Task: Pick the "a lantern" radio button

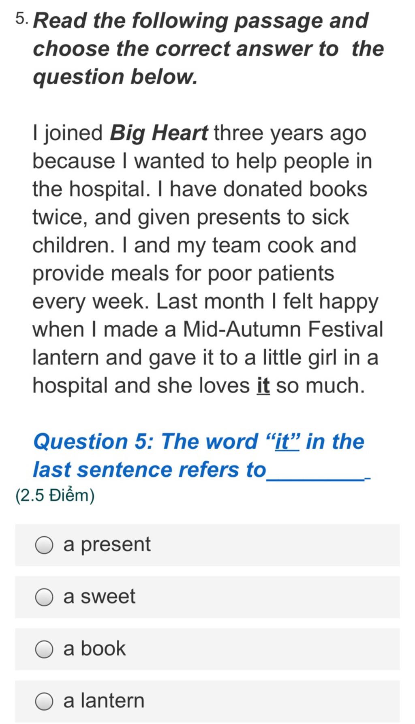Action: click(44, 701)
